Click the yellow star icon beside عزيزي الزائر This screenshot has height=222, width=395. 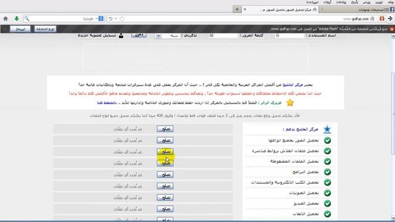pos(290,102)
